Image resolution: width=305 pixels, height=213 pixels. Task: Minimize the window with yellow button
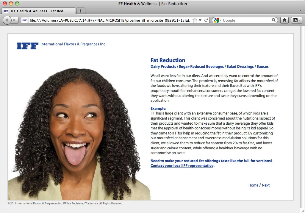pyautogui.click(x=11, y=4)
